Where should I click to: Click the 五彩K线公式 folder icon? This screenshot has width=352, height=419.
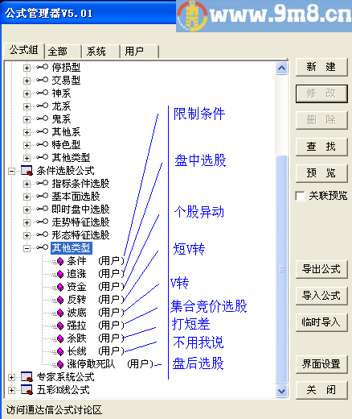27,390
